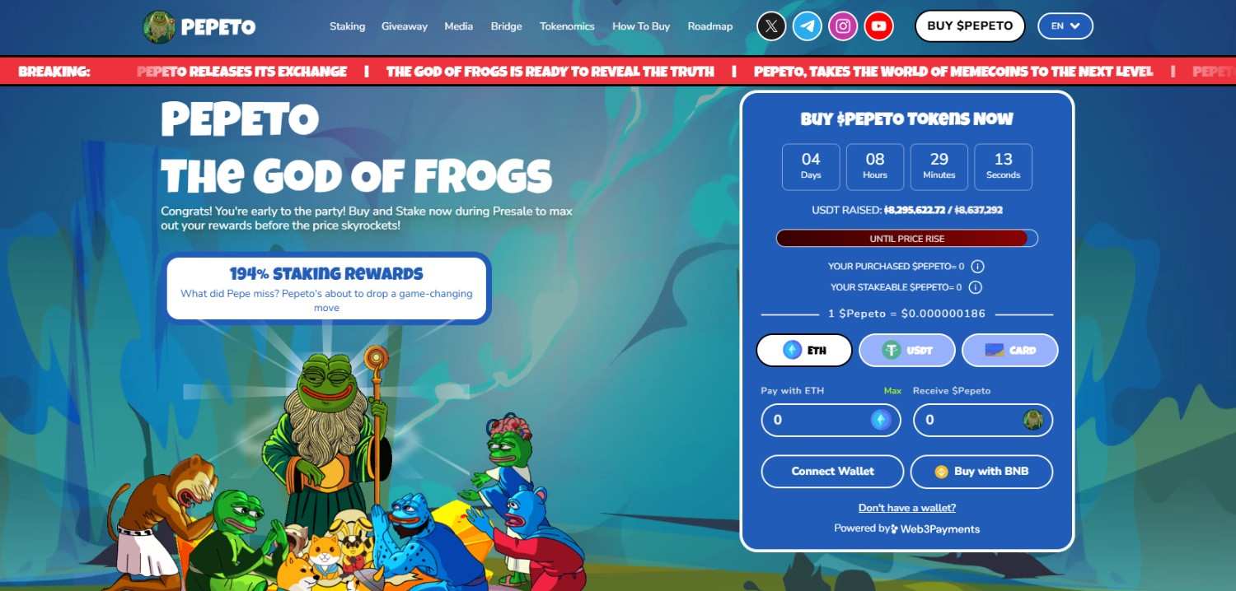Open the Staking menu item
Screen dimensions: 1236x591
click(x=347, y=26)
